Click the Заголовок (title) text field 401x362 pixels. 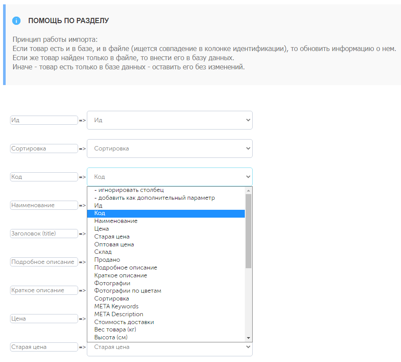(44, 234)
